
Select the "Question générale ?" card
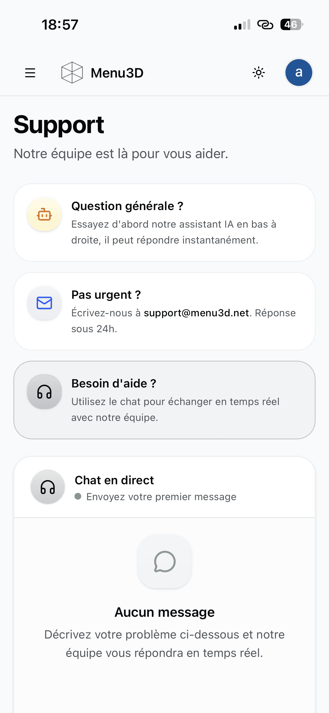pyautogui.click(x=165, y=223)
